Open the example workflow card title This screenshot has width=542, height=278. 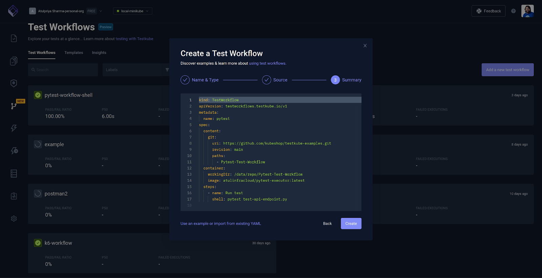click(54, 145)
